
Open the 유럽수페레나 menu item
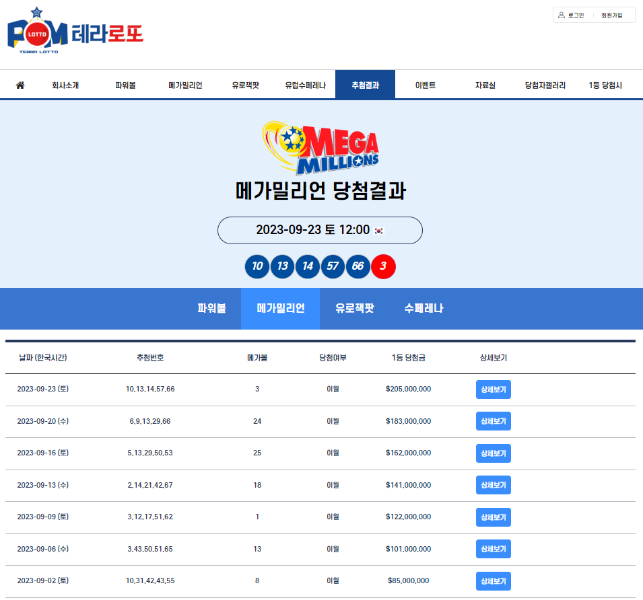click(x=306, y=85)
